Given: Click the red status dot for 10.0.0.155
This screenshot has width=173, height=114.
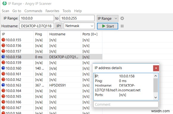Looking at the screenshot, I should point(3,40).
